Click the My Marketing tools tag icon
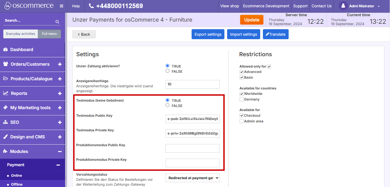 pos(5,108)
